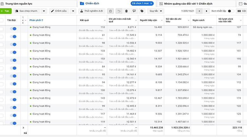The image size is (247, 137).
Task: Go to next page of results
Action: [x=206, y=11]
